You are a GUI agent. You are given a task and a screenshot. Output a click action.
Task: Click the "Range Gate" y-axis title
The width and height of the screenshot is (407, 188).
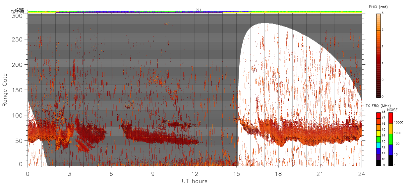[x=5, y=90]
